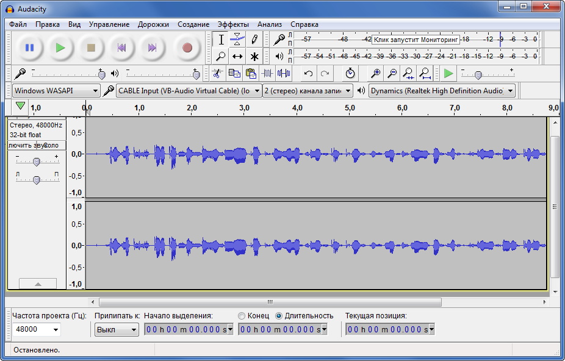Click the 5,0 mark on timeline ruler
The width and height of the screenshot is (565, 361).
(x=350, y=108)
